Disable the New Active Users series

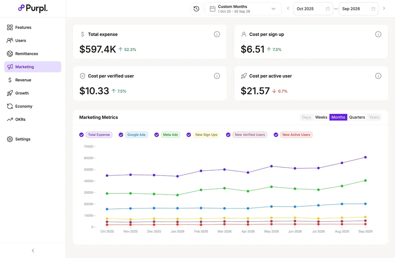coord(276,135)
